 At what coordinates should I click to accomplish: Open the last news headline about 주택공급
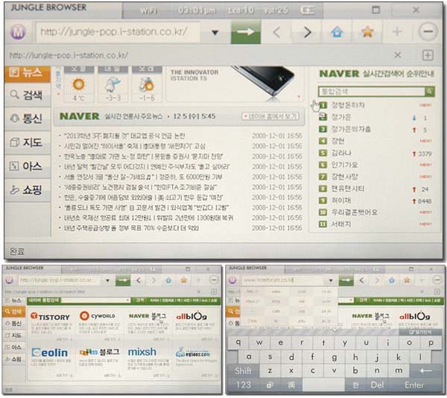click(131, 228)
